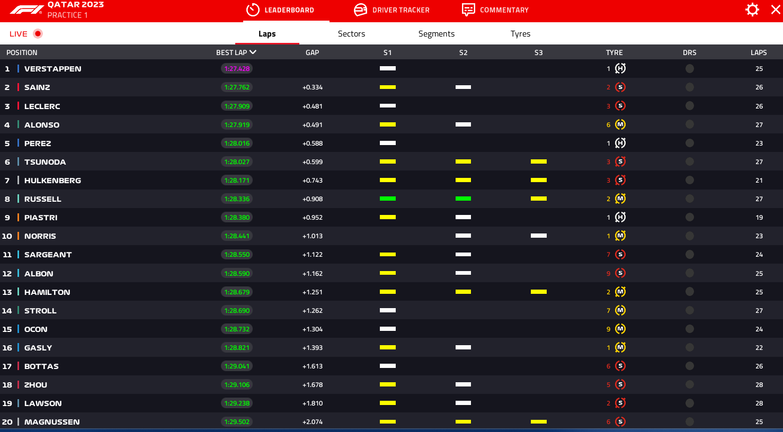Click Magnussen's gap value +2.074
The width and height of the screenshot is (783, 432).
(313, 422)
